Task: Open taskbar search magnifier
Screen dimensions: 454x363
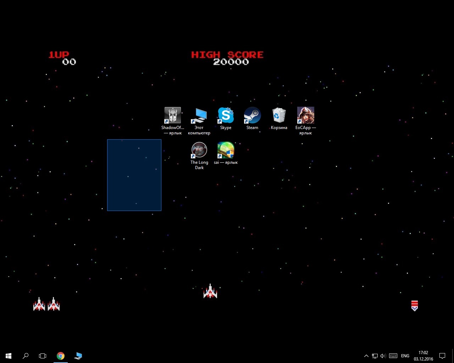Action: tap(26, 356)
